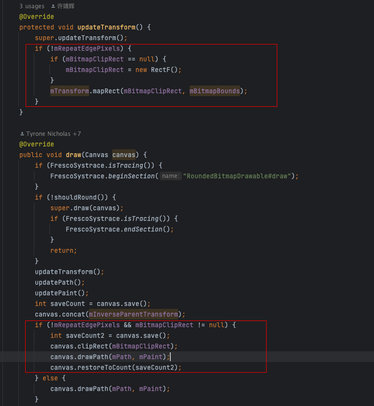
Task: Click the "canvas.restoreToCount(saveCount2);" statement
Action: [x=116, y=367]
